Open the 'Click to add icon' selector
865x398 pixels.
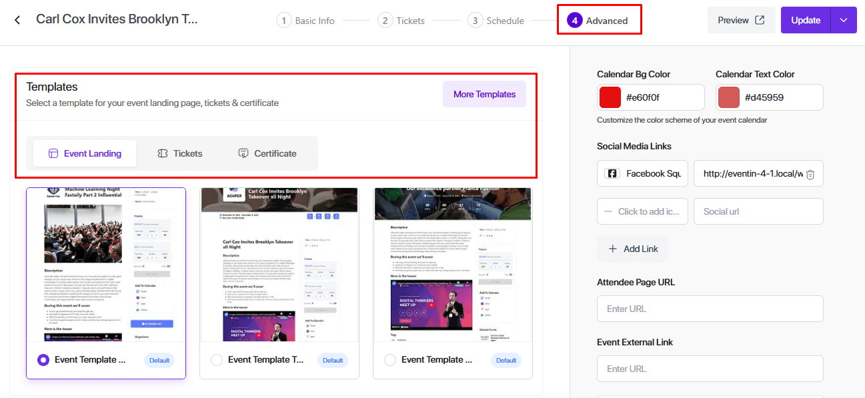(x=642, y=211)
